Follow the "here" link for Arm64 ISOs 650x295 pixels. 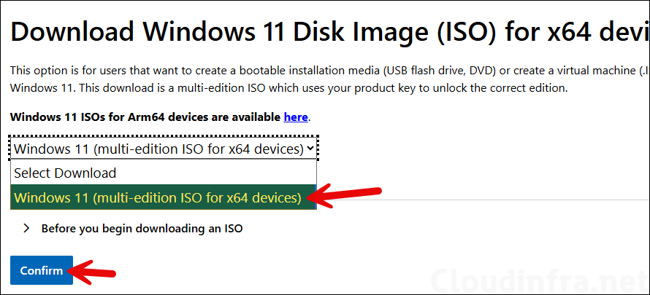(x=296, y=117)
